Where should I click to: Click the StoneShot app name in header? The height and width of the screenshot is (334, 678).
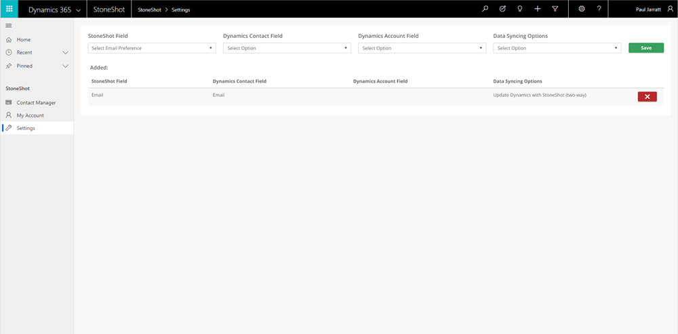[x=109, y=9]
